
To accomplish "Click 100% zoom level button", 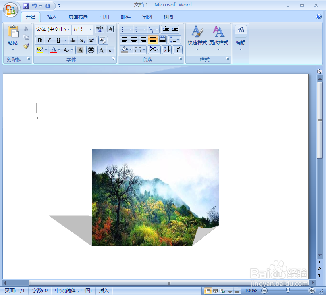I will [x=251, y=291].
